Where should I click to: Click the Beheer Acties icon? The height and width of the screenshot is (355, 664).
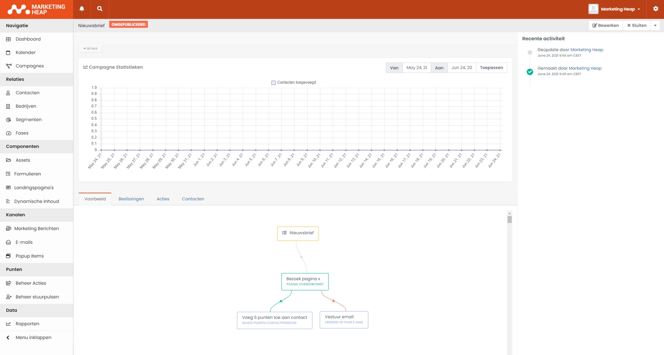tap(8, 283)
